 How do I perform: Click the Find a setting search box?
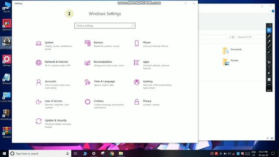105,26
